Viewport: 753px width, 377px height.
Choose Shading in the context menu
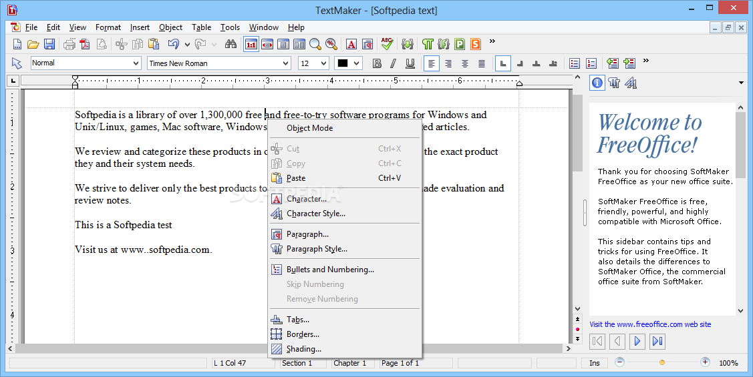tap(344, 349)
